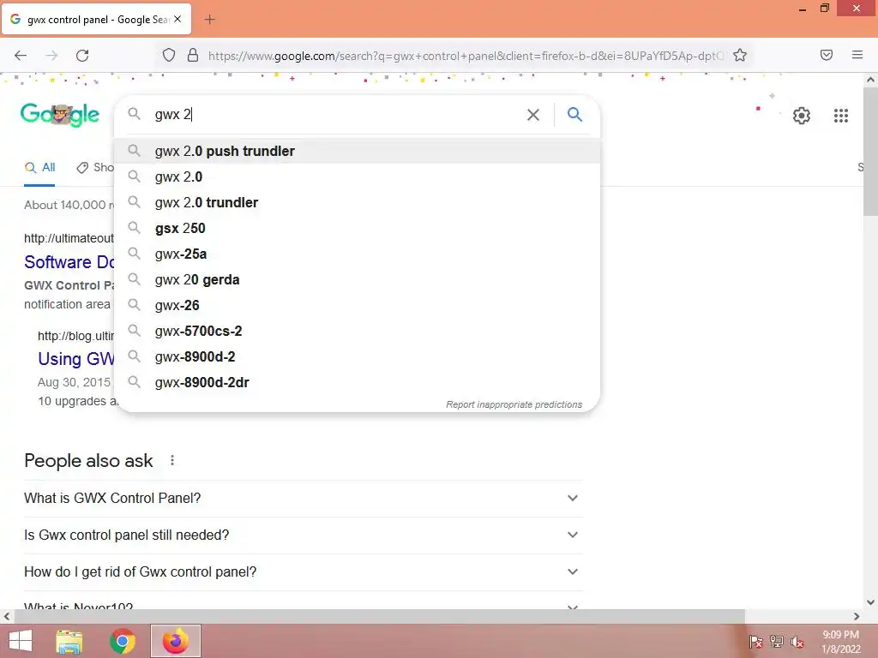Click Report inappropriate predictions link
This screenshot has height=658, width=878.
coord(514,404)
